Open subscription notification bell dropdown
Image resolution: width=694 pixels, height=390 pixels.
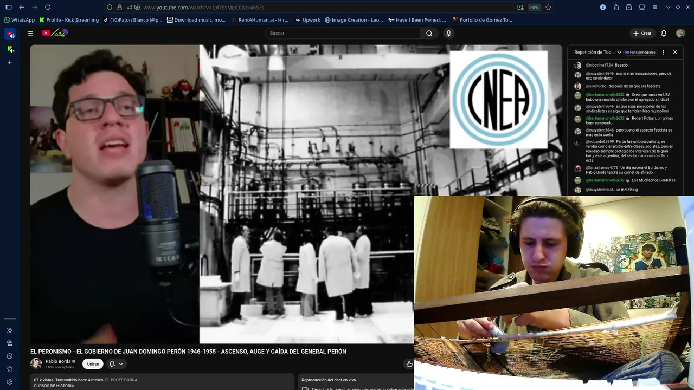(x=116, y=364)
